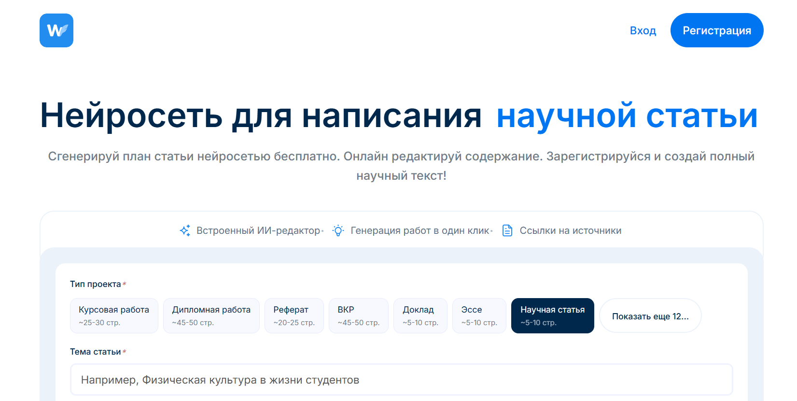Click the Встроенный ИИ-редактор feature text
The width and height of the screenshot is (797, 401).
(258, 230)
